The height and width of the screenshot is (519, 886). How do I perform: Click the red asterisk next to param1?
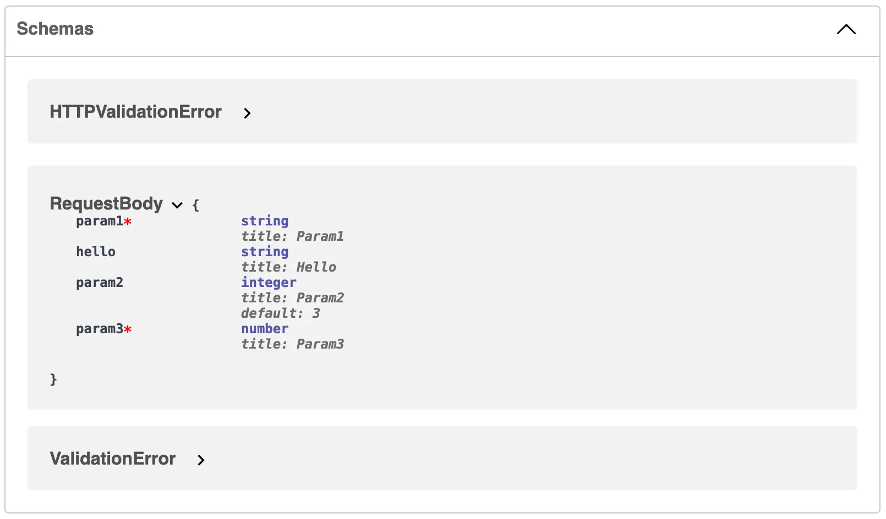(x=128, y=222)
